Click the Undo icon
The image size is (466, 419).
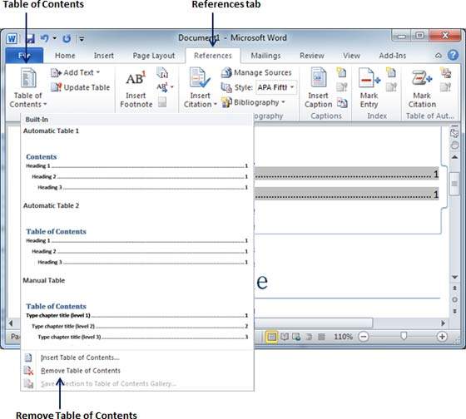45,38
